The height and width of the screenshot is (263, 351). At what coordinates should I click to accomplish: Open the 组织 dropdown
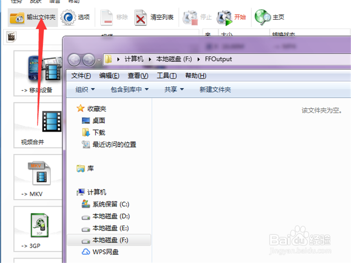pos(85,89)
